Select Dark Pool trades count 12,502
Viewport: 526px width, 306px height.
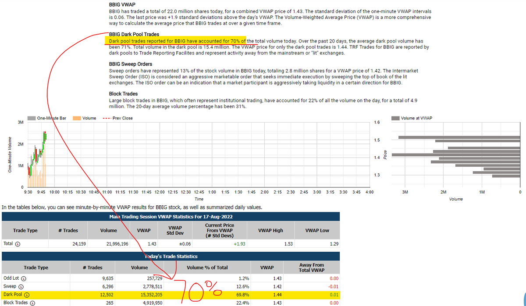(x=107, y=295)
